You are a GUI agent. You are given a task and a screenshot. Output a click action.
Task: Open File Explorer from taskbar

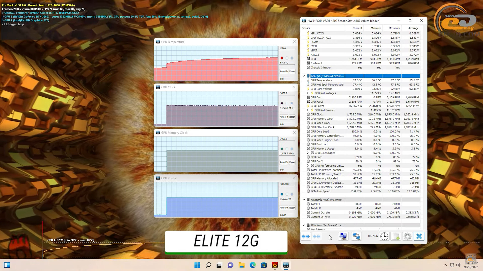tap(242, 265)
